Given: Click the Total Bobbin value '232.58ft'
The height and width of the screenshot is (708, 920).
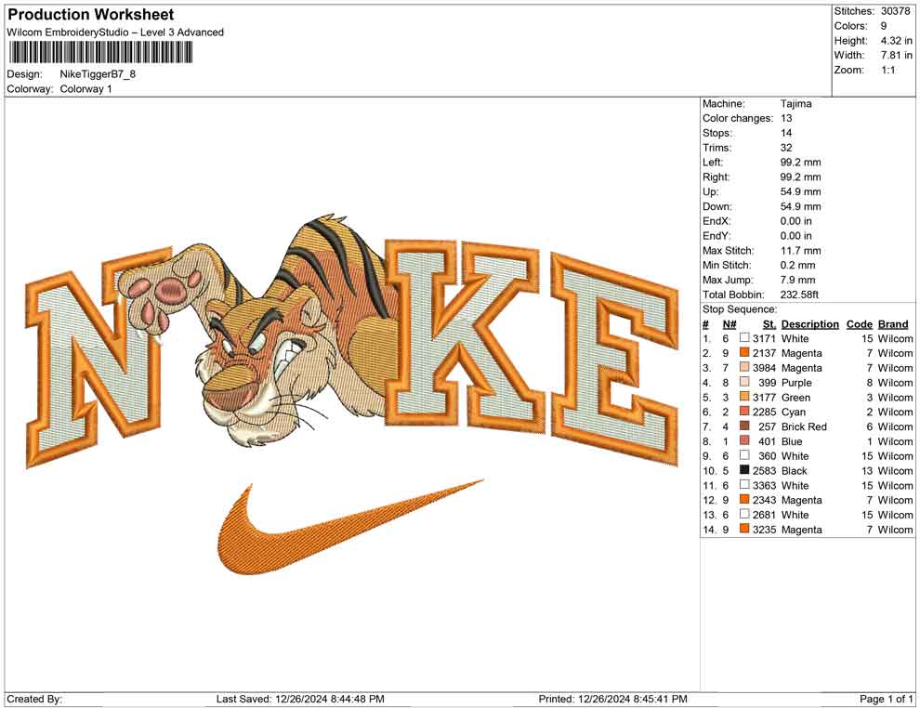Looking at the screenshot, I should 799,295.
